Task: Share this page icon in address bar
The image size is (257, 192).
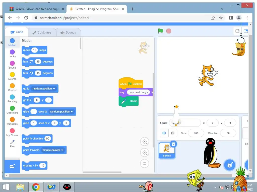Action: pyautogui.click(x=213, y=18)
